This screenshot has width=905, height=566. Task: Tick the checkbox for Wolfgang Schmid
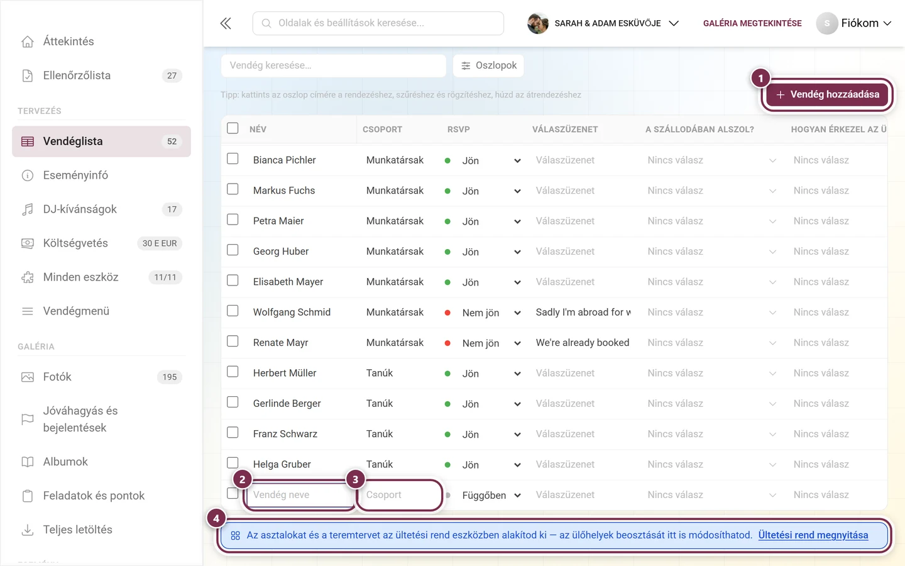233,311
